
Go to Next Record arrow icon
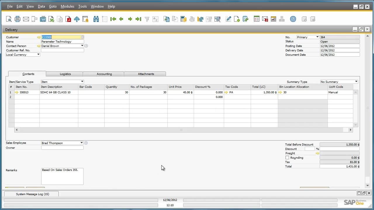pos(130,19)
